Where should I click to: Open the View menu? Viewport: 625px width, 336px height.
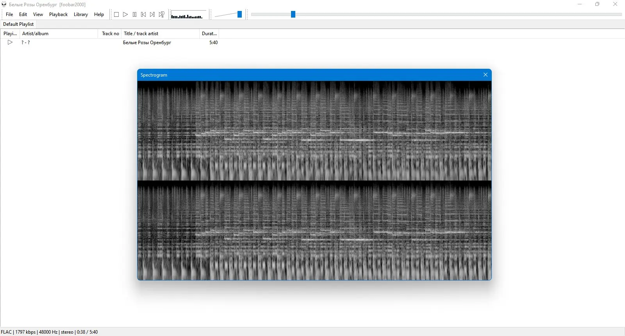(38, 14)
